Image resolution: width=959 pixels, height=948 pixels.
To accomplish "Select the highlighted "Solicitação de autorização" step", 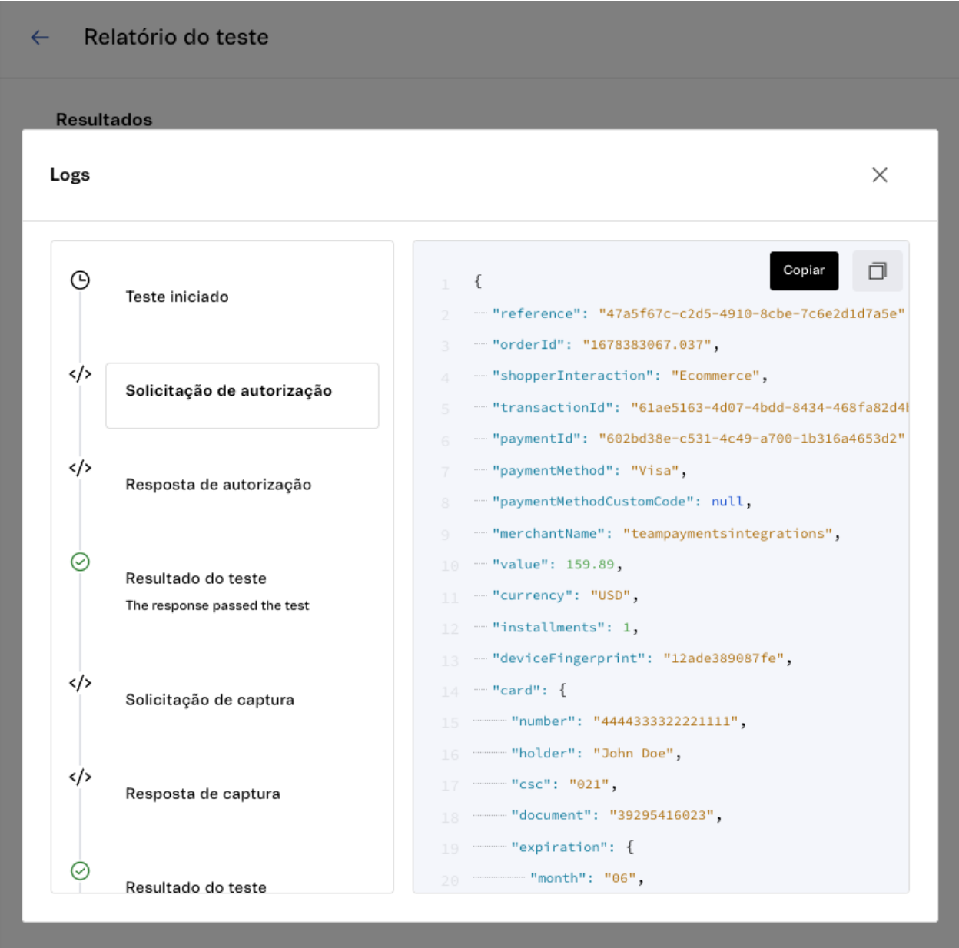I will click(241, 395).
